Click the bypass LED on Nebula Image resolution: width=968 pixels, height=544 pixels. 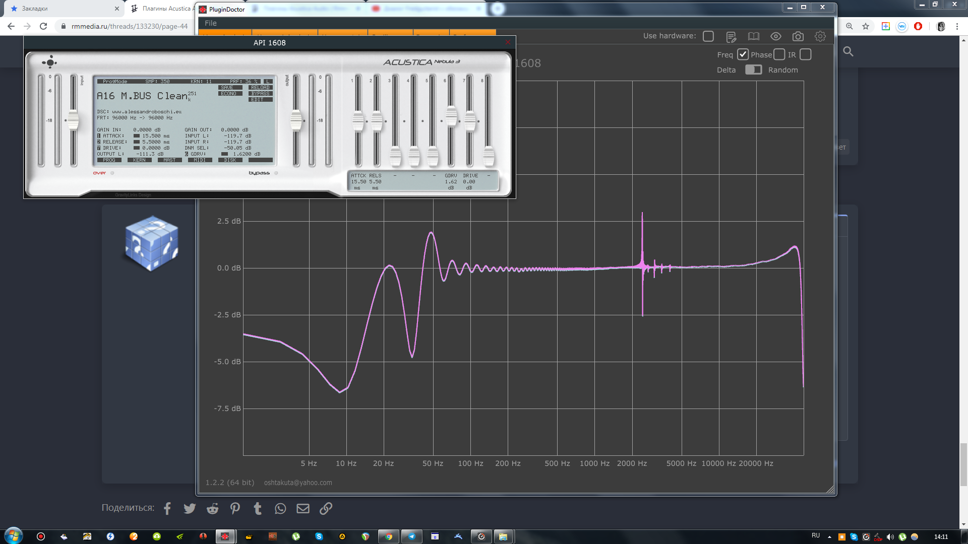(x=276, y=173)
